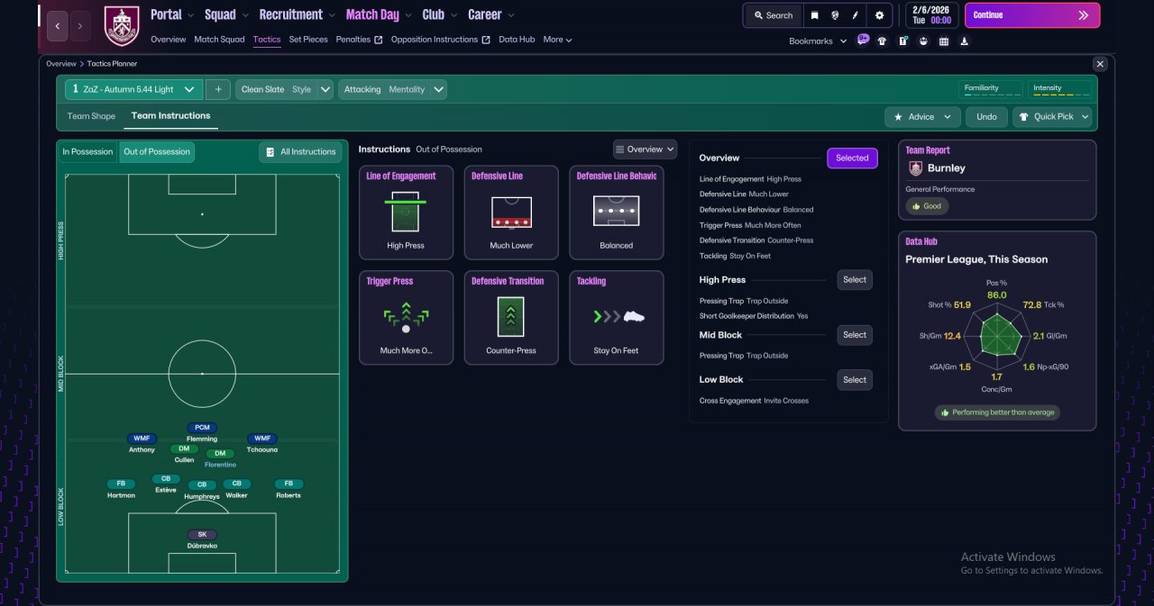This screenshot has height=606, width=1154.
Task: Click the purple Continue button
Action: pos(1032,15)
